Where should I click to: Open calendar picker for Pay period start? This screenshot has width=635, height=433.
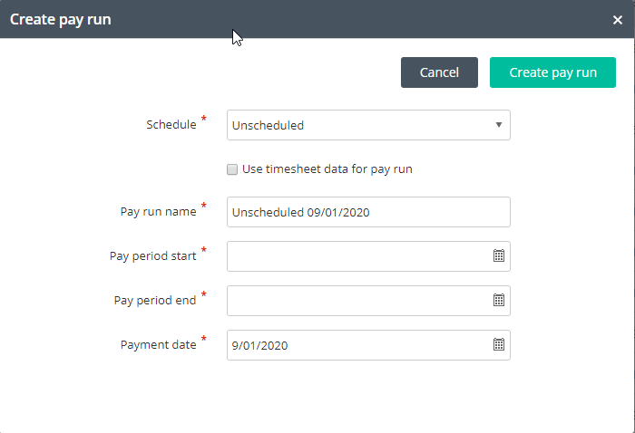tap(499, 256)
